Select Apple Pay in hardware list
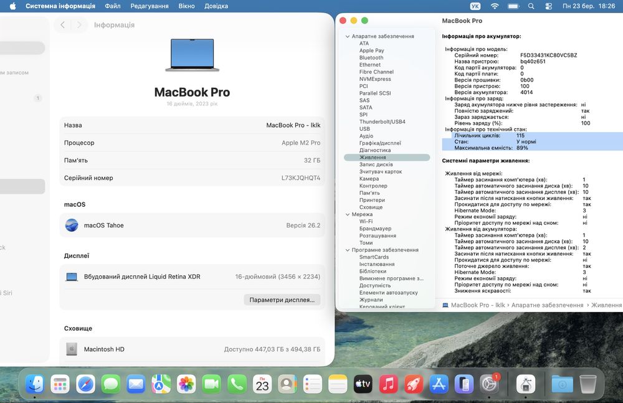This screenshot has height=403, width=623. pyautogui.click(x=371, y=50)
